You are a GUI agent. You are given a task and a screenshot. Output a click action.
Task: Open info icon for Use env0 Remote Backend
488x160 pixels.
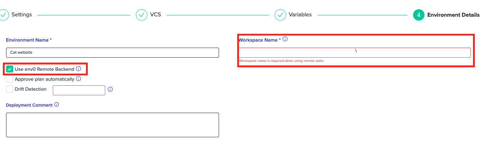point(78,69)
